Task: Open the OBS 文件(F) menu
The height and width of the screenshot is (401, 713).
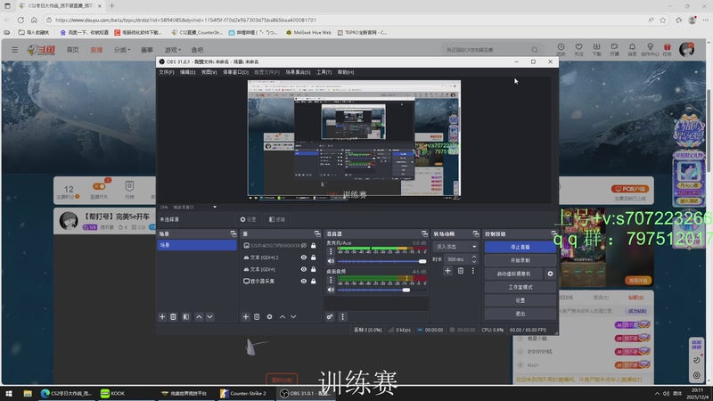Action: [167, 72]
